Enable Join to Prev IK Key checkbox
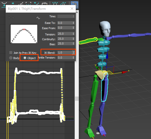Viewport: 151px width, 139px height. (11, 53)
